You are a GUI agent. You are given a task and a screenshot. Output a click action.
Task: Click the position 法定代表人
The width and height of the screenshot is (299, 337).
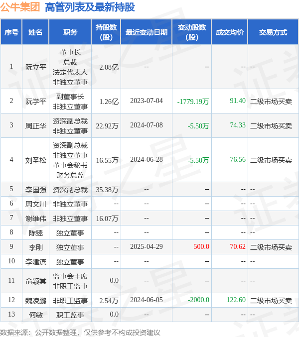coord(70,72)
